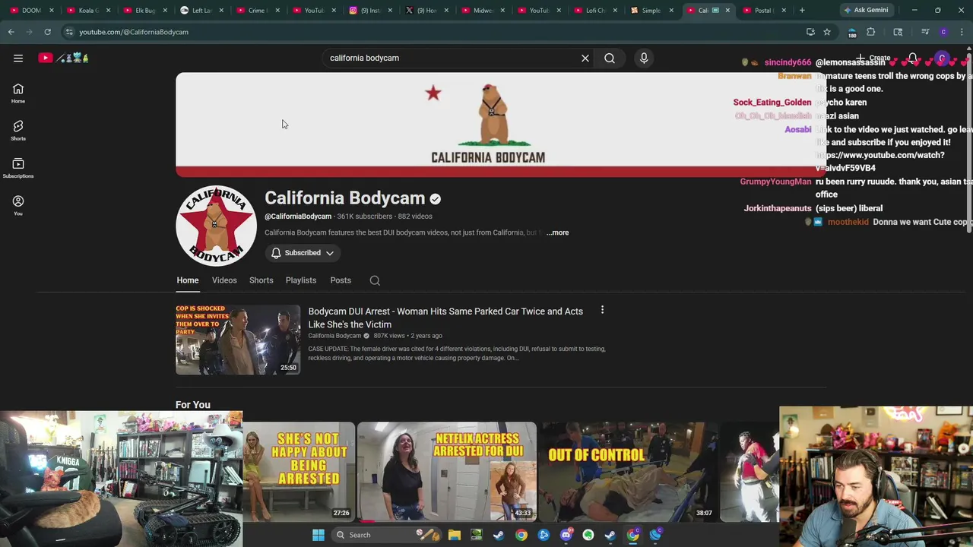Bookmark this page with the star

pos(827,32)
